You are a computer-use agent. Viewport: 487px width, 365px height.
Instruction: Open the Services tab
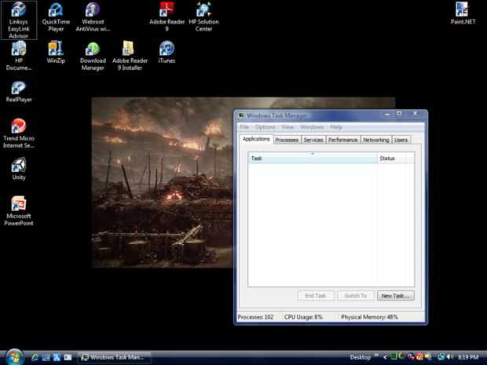[313, 140]
